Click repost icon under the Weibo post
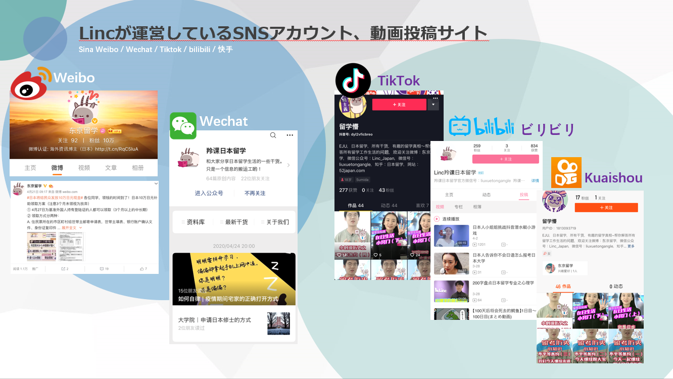Viewport: 673px width, 379px height. (x=64, y=269)
